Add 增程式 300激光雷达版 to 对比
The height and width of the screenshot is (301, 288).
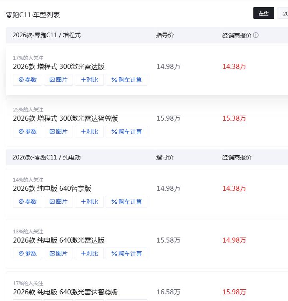point(89,80)
